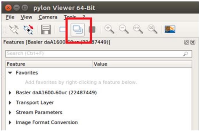Expand the Transport Layer node
199x131 pixels.
tap(10, 103)
